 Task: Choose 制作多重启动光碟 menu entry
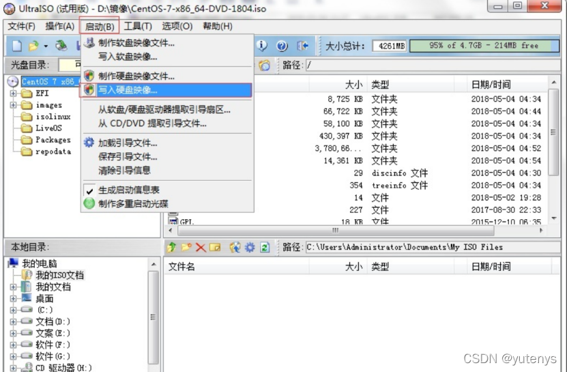tap(167, 203)
